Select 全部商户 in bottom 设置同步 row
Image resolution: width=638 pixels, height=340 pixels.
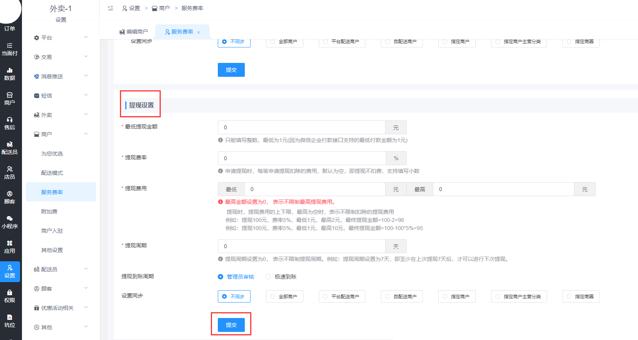coord(284,296)
